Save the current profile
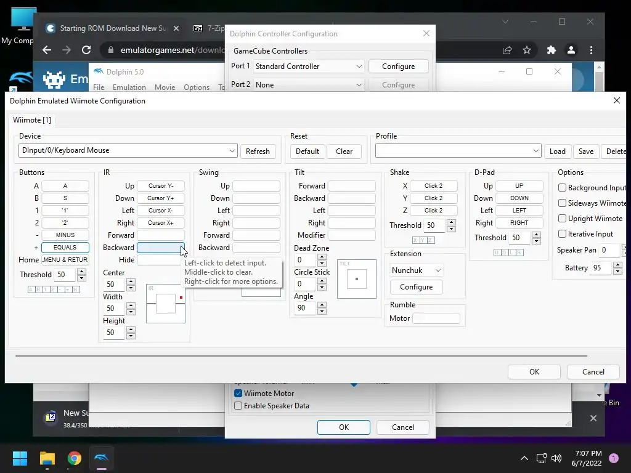The width and height of the screenshot is (631, 473). click(586, 152)
